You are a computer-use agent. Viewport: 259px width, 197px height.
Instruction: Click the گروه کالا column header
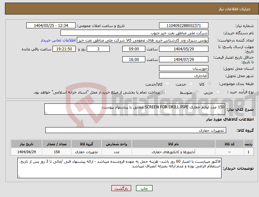point(86,144)
